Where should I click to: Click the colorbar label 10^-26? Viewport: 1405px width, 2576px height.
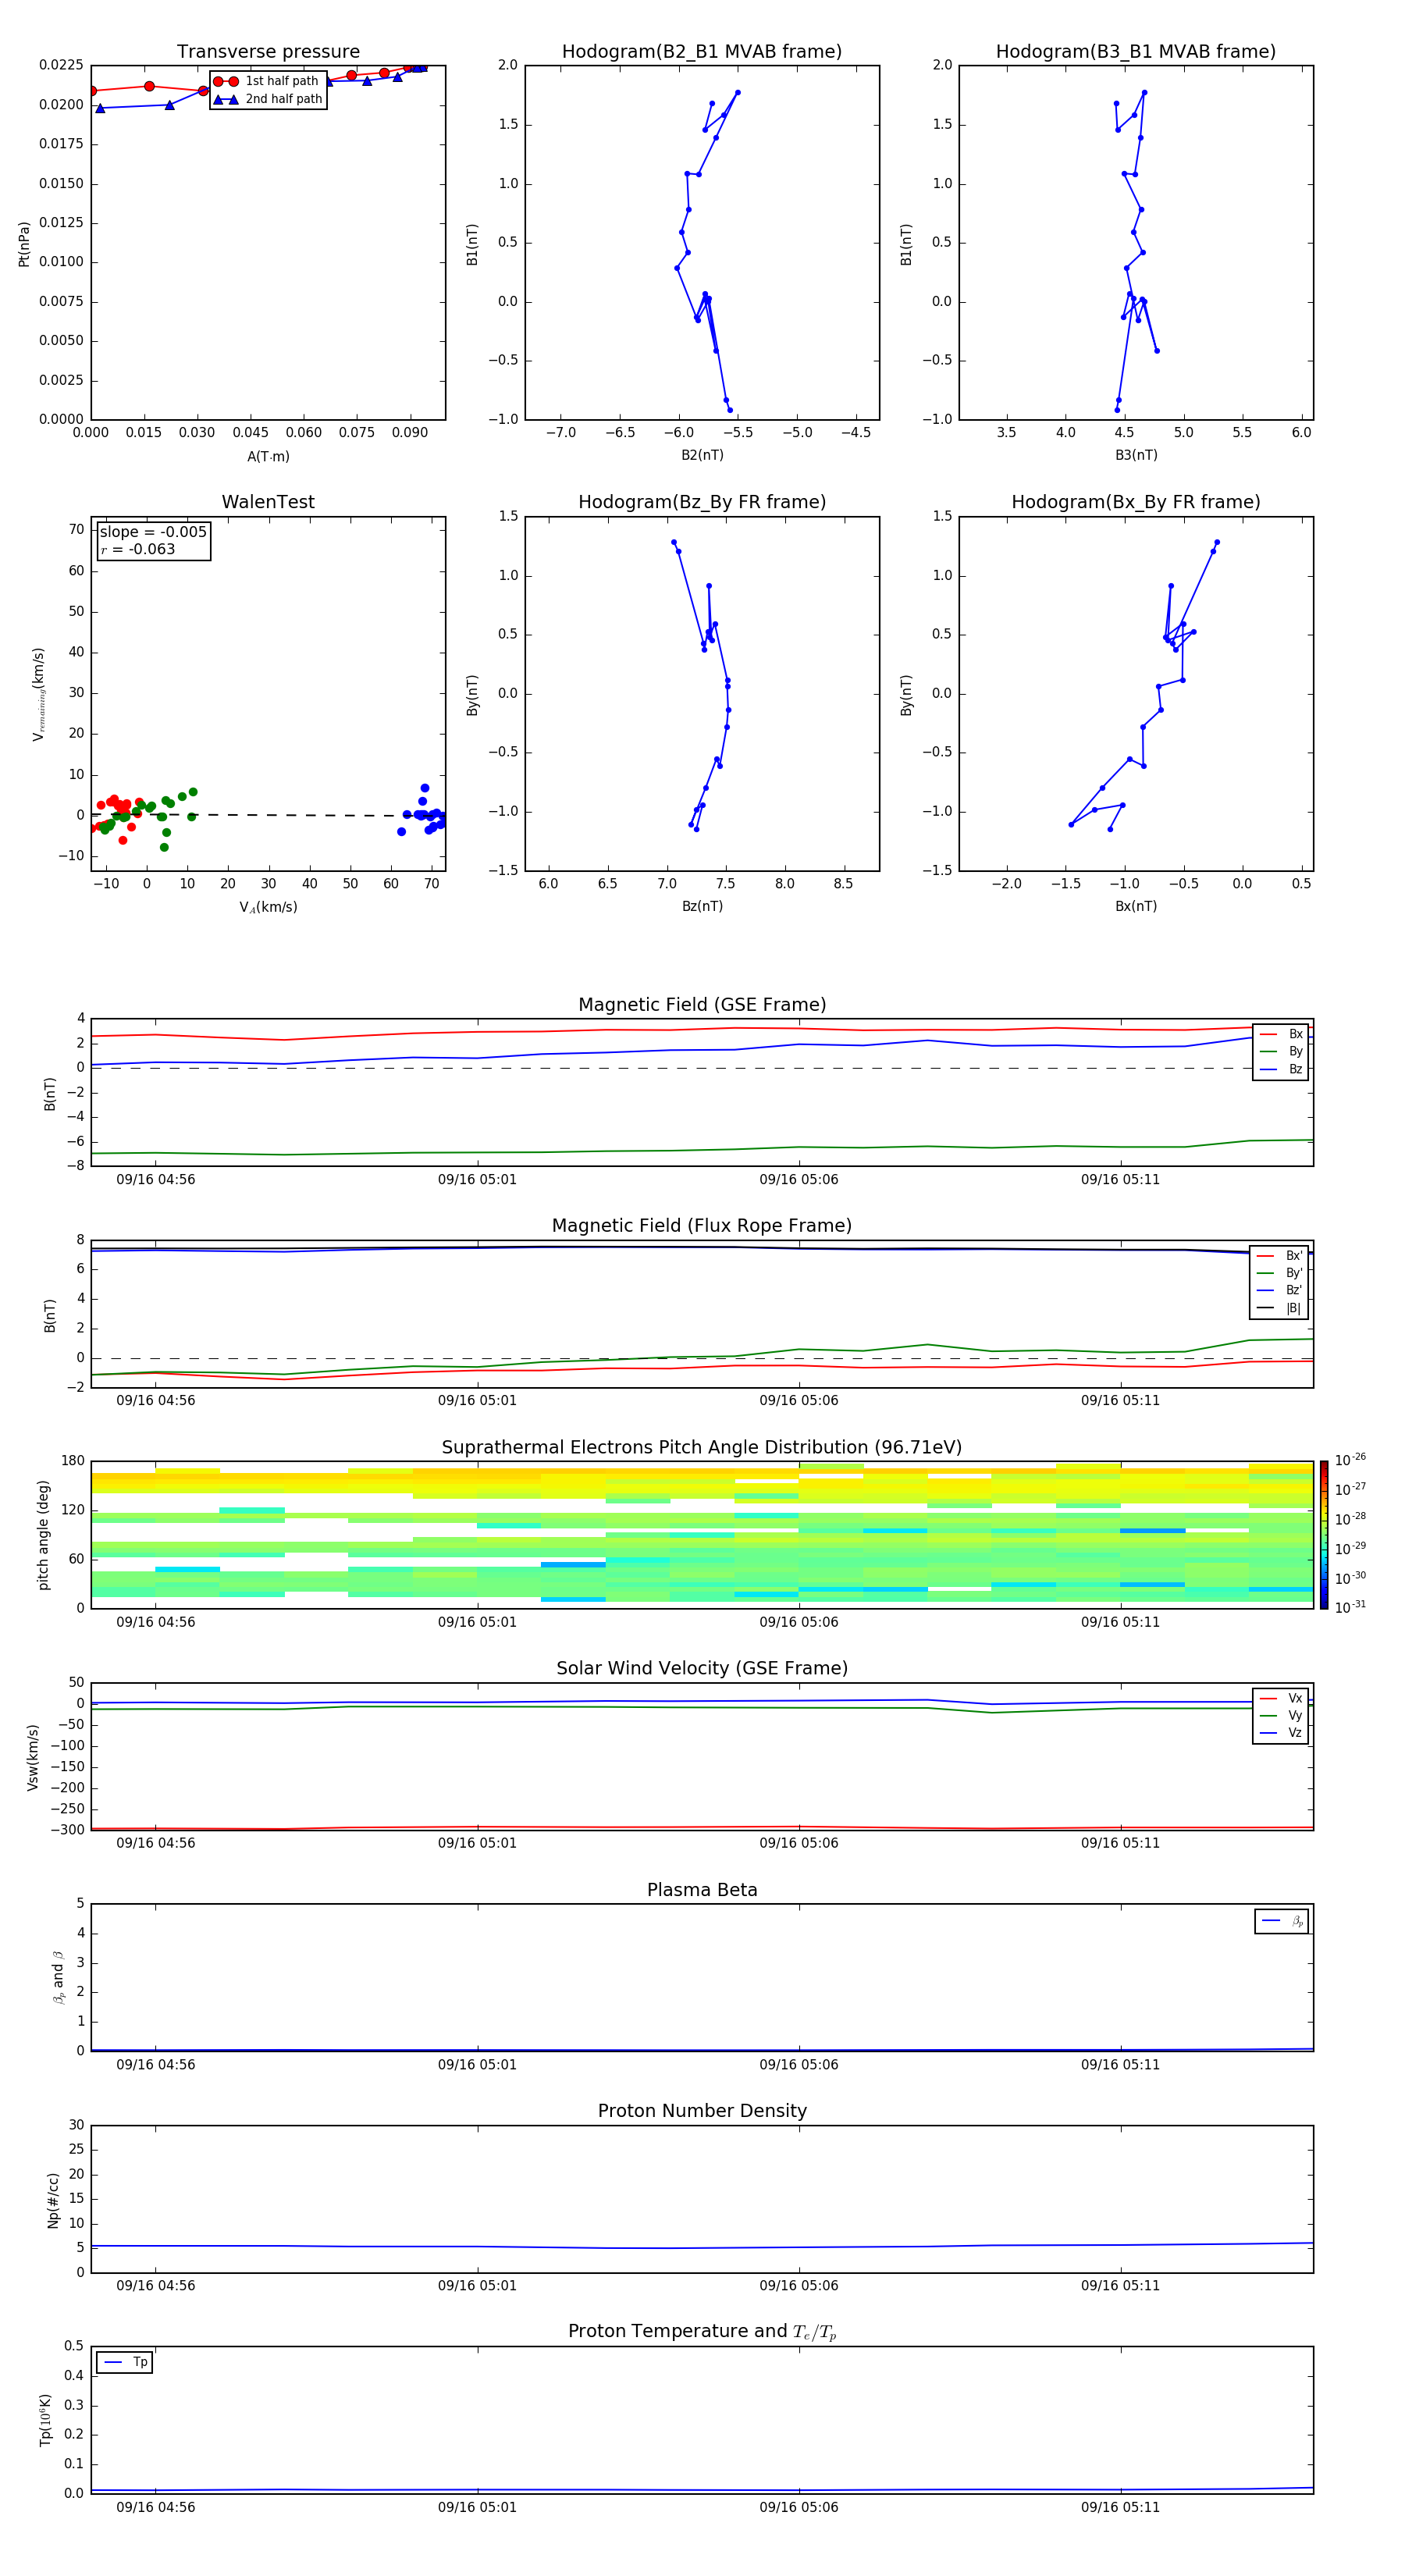(x=1350, y=1460)
